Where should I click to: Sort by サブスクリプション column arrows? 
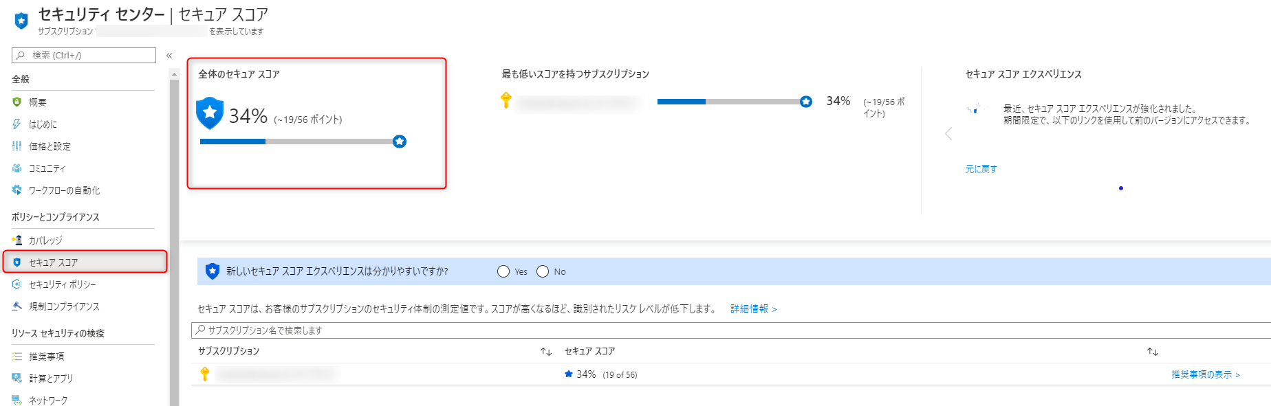point(546,351)
